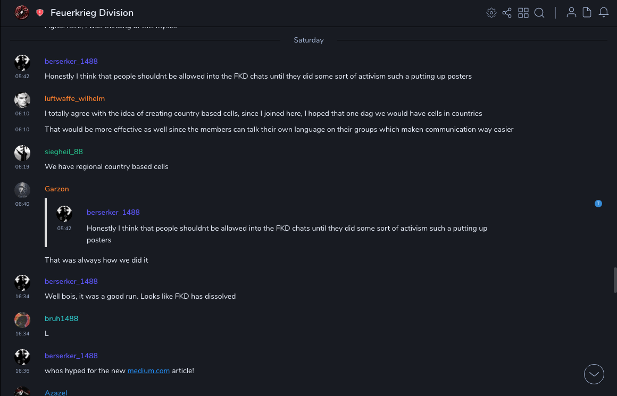Click the avatar next to bruh1488
Viewport: 617px width, 396px height.
click(22, 320)
